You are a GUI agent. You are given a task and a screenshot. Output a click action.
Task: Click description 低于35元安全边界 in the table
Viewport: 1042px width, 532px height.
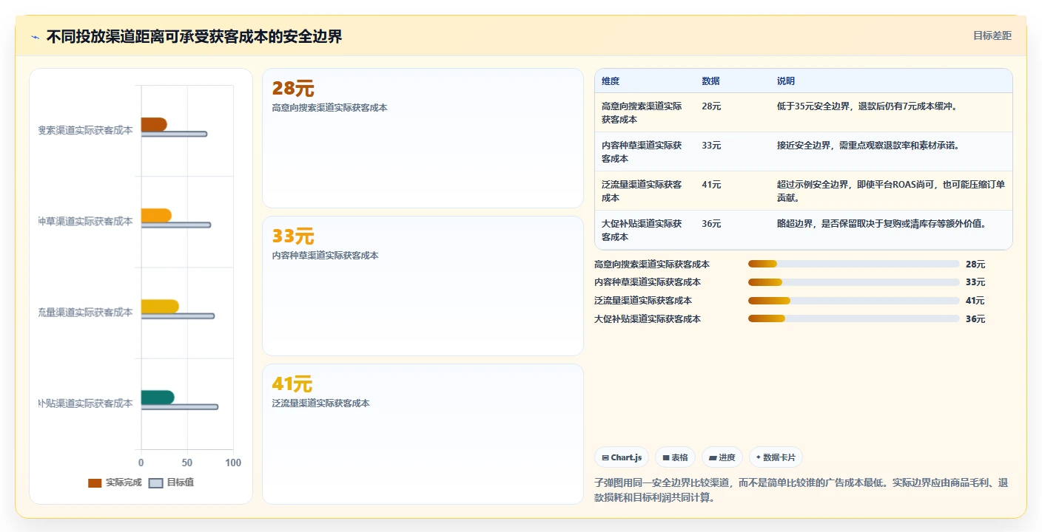pos(868,106)
